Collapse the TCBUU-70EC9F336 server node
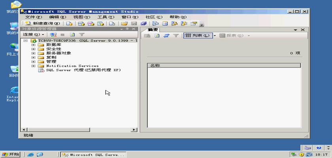 (26, 41)
